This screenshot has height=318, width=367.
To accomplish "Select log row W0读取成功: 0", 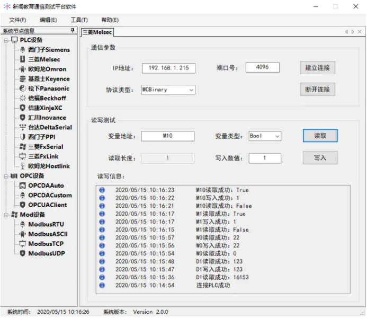I will pyautogui.click(x=223, y=253).
